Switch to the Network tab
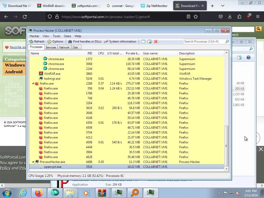 (64, 47)
